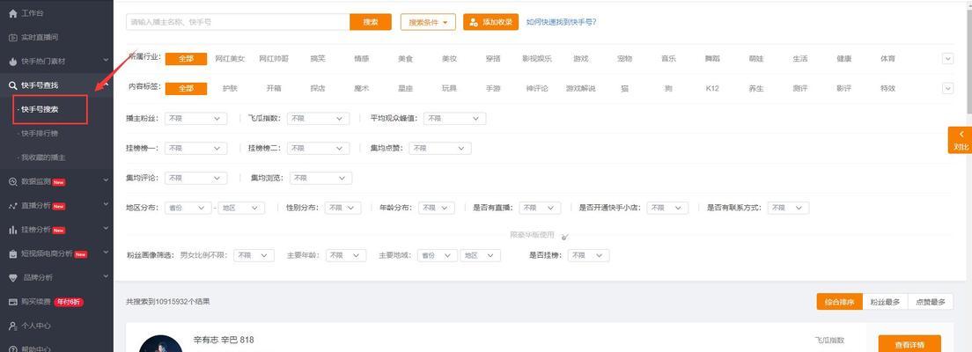Image resolution: width=972 pixels, height=352 pixels.
Task: Collapse the 限豪华版使用 filter section
Action: tap(564, 236)
